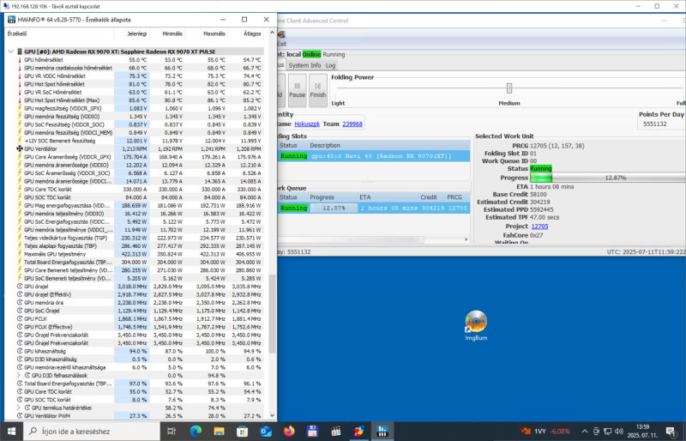
Task: Open Microsoft Edge from the taskbar
Action: pos(196,432)
